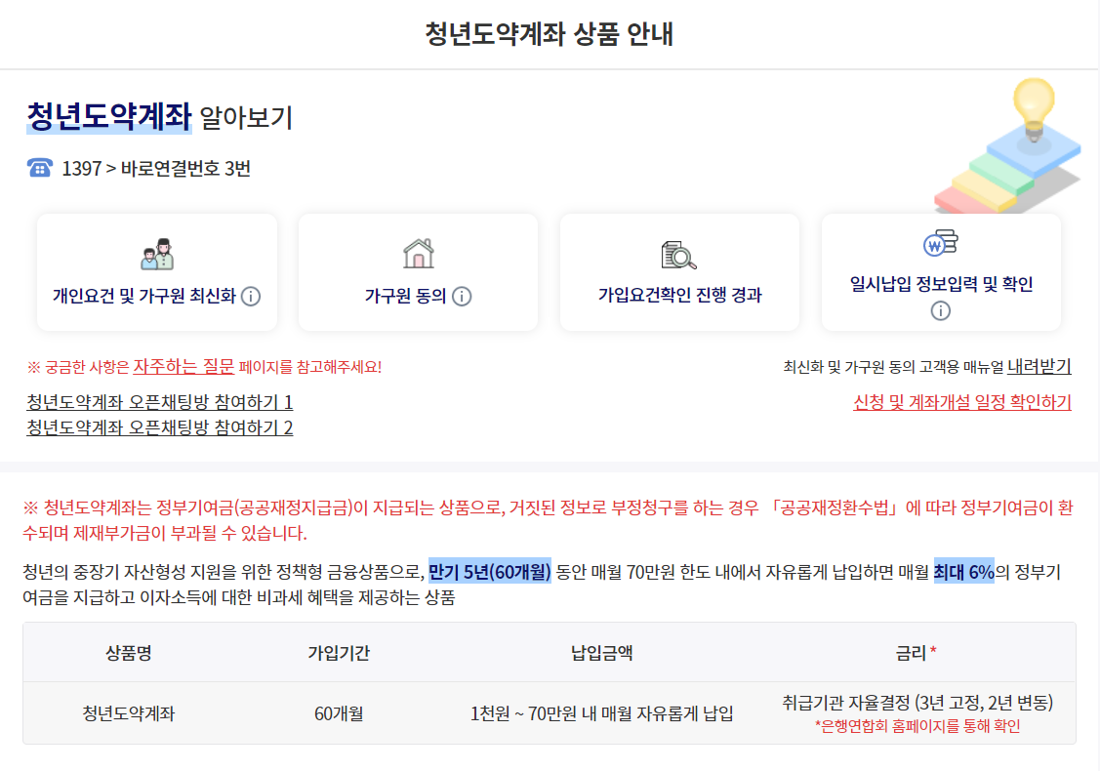Image resolution: width=1100 pixels, height=771 pixels.
Task: Click the house icon on 가구원 동의 card
Action: coord(417,252)
